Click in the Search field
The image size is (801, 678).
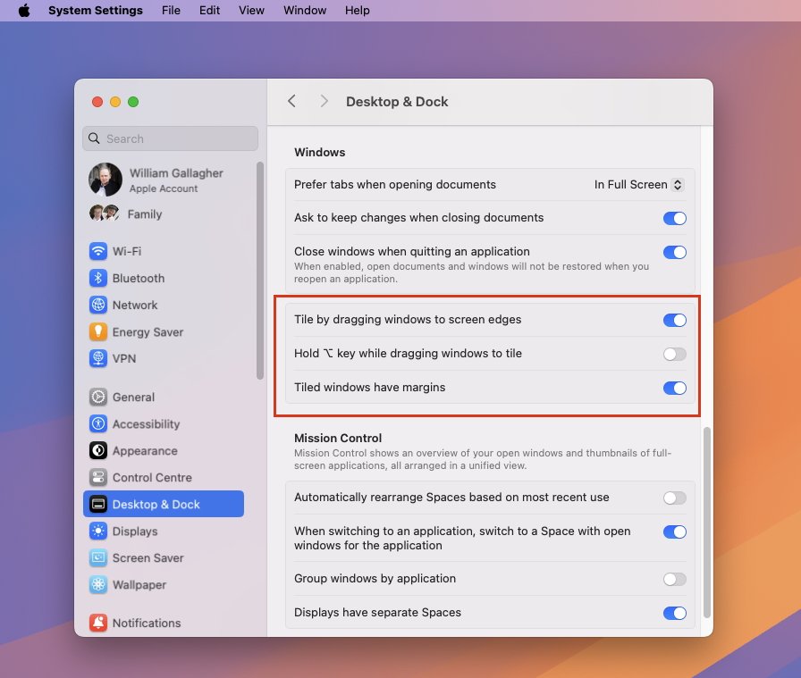coord(170,138)
